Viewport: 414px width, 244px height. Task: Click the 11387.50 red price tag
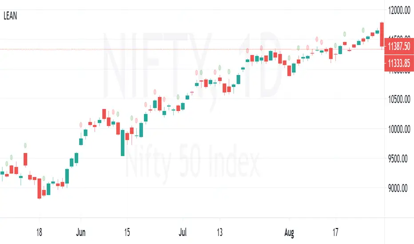coord(398,46)
